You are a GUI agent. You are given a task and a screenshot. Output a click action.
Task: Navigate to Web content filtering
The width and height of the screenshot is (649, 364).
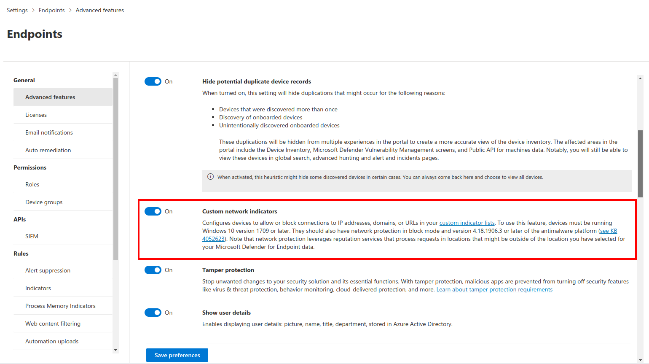[x=53, y=324]
